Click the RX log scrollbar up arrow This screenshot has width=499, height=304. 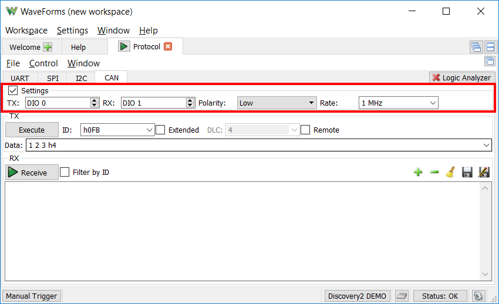[485, 188]
